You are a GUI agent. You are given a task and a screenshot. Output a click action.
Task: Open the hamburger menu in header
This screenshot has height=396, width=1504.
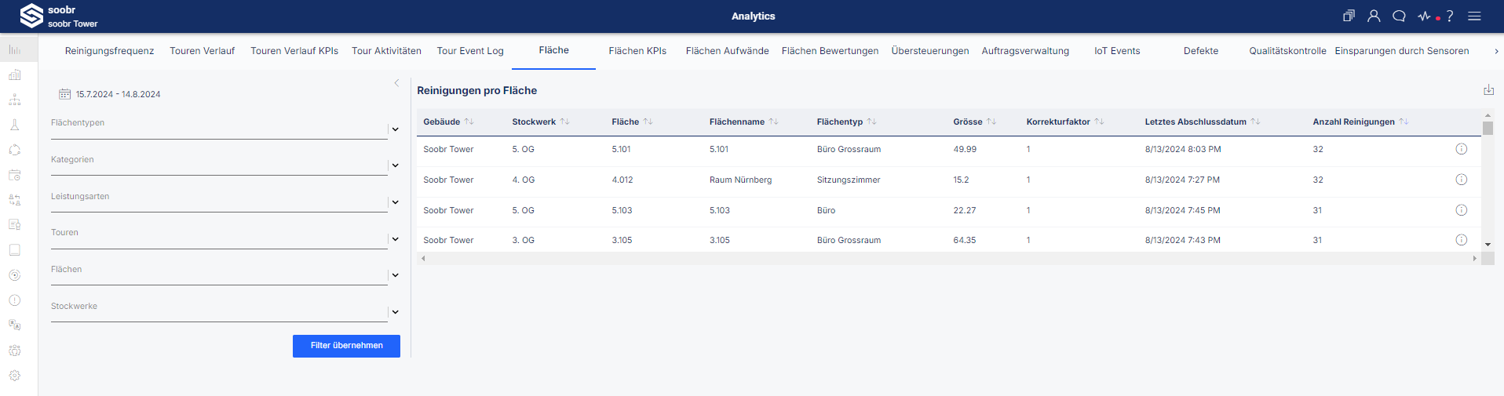pyautogui.click(x=1474, y=16)
